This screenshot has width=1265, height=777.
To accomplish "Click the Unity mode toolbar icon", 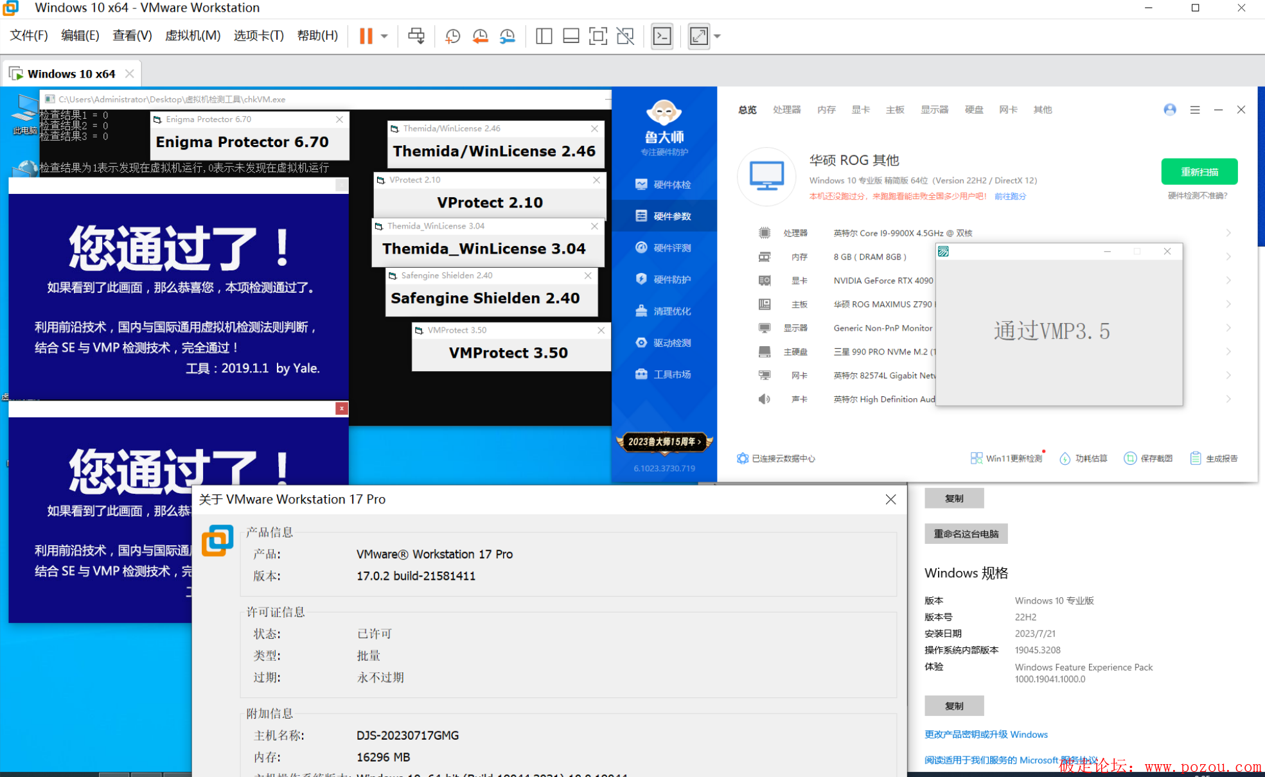I will pos(625,36).
